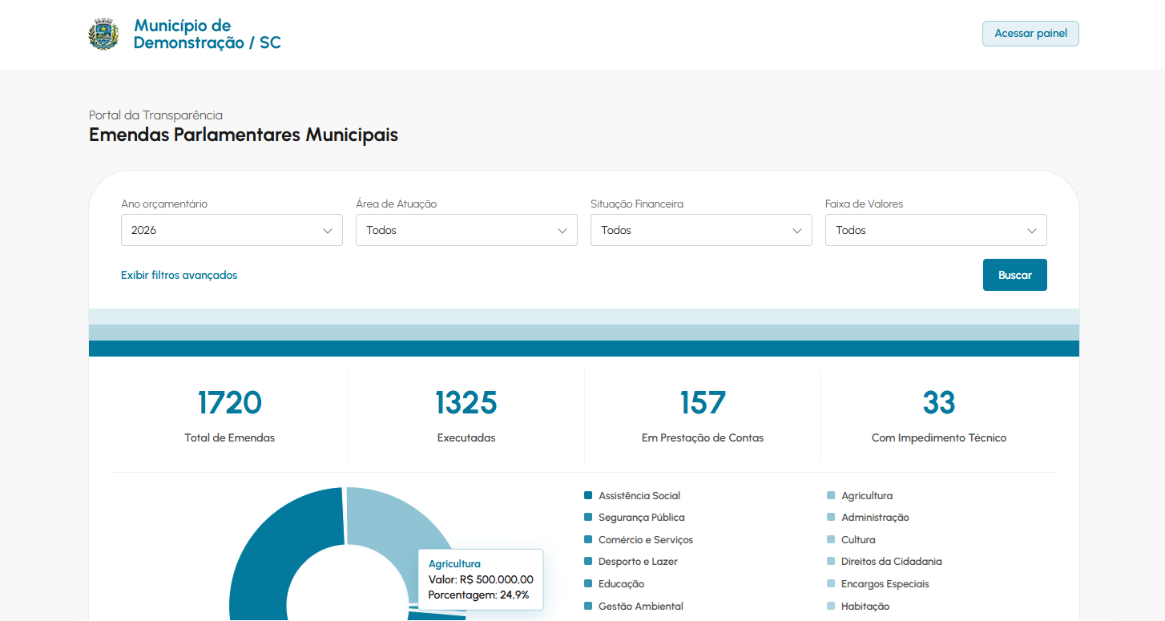
Task: Click the Portal da Transparência breadcrumb text
Action: (x=155, y=115)
